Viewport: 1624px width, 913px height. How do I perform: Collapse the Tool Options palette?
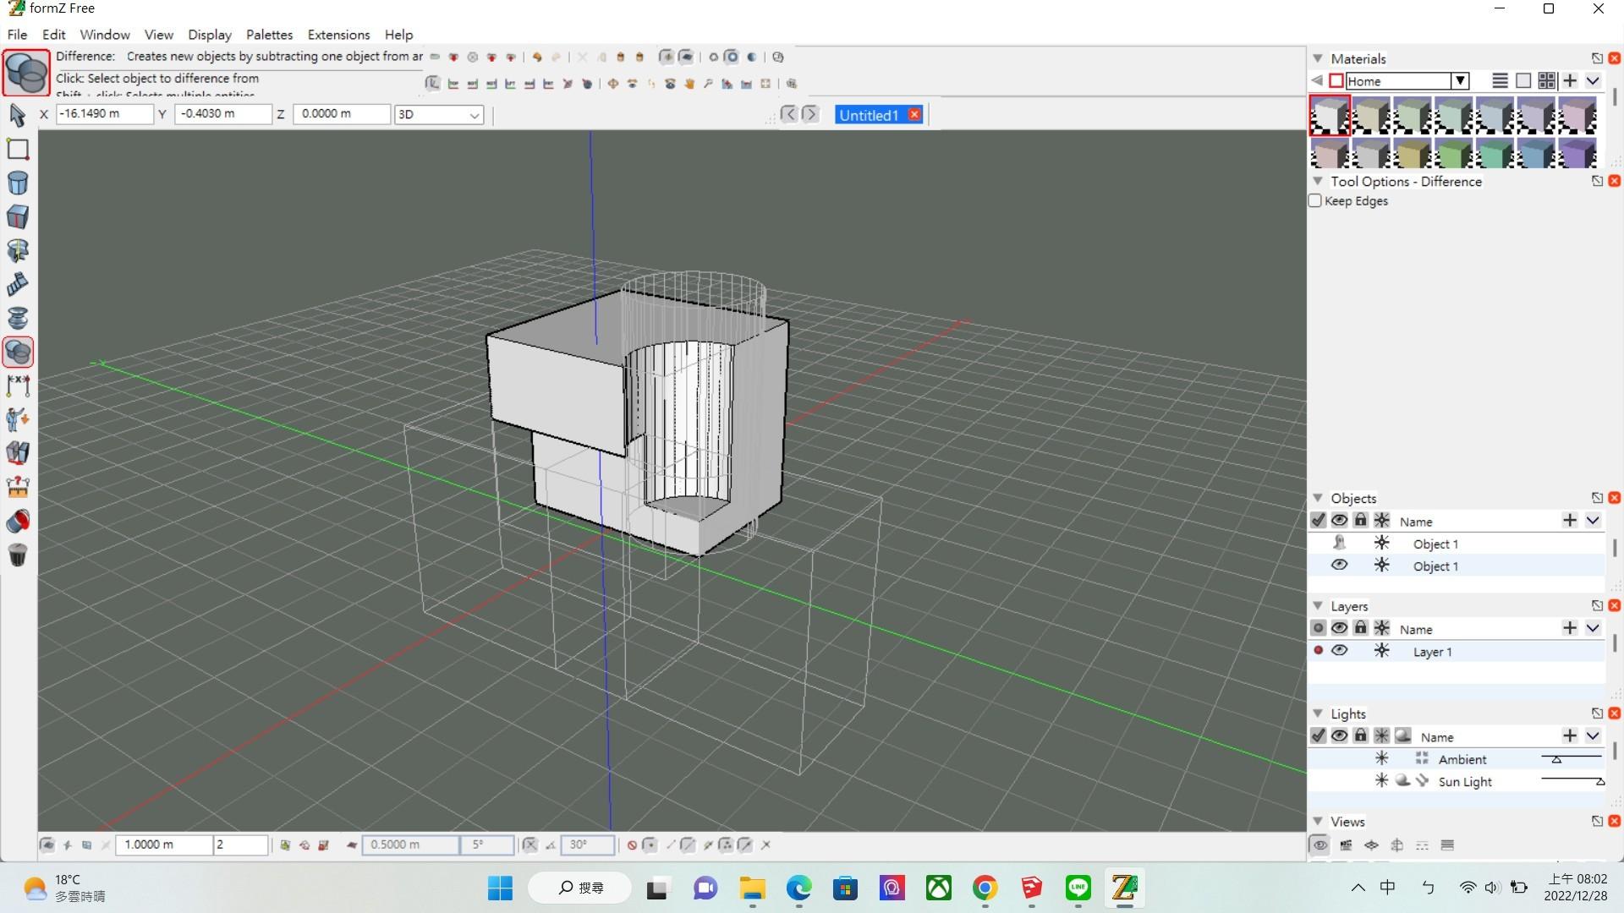click(x=1318, y=181)
